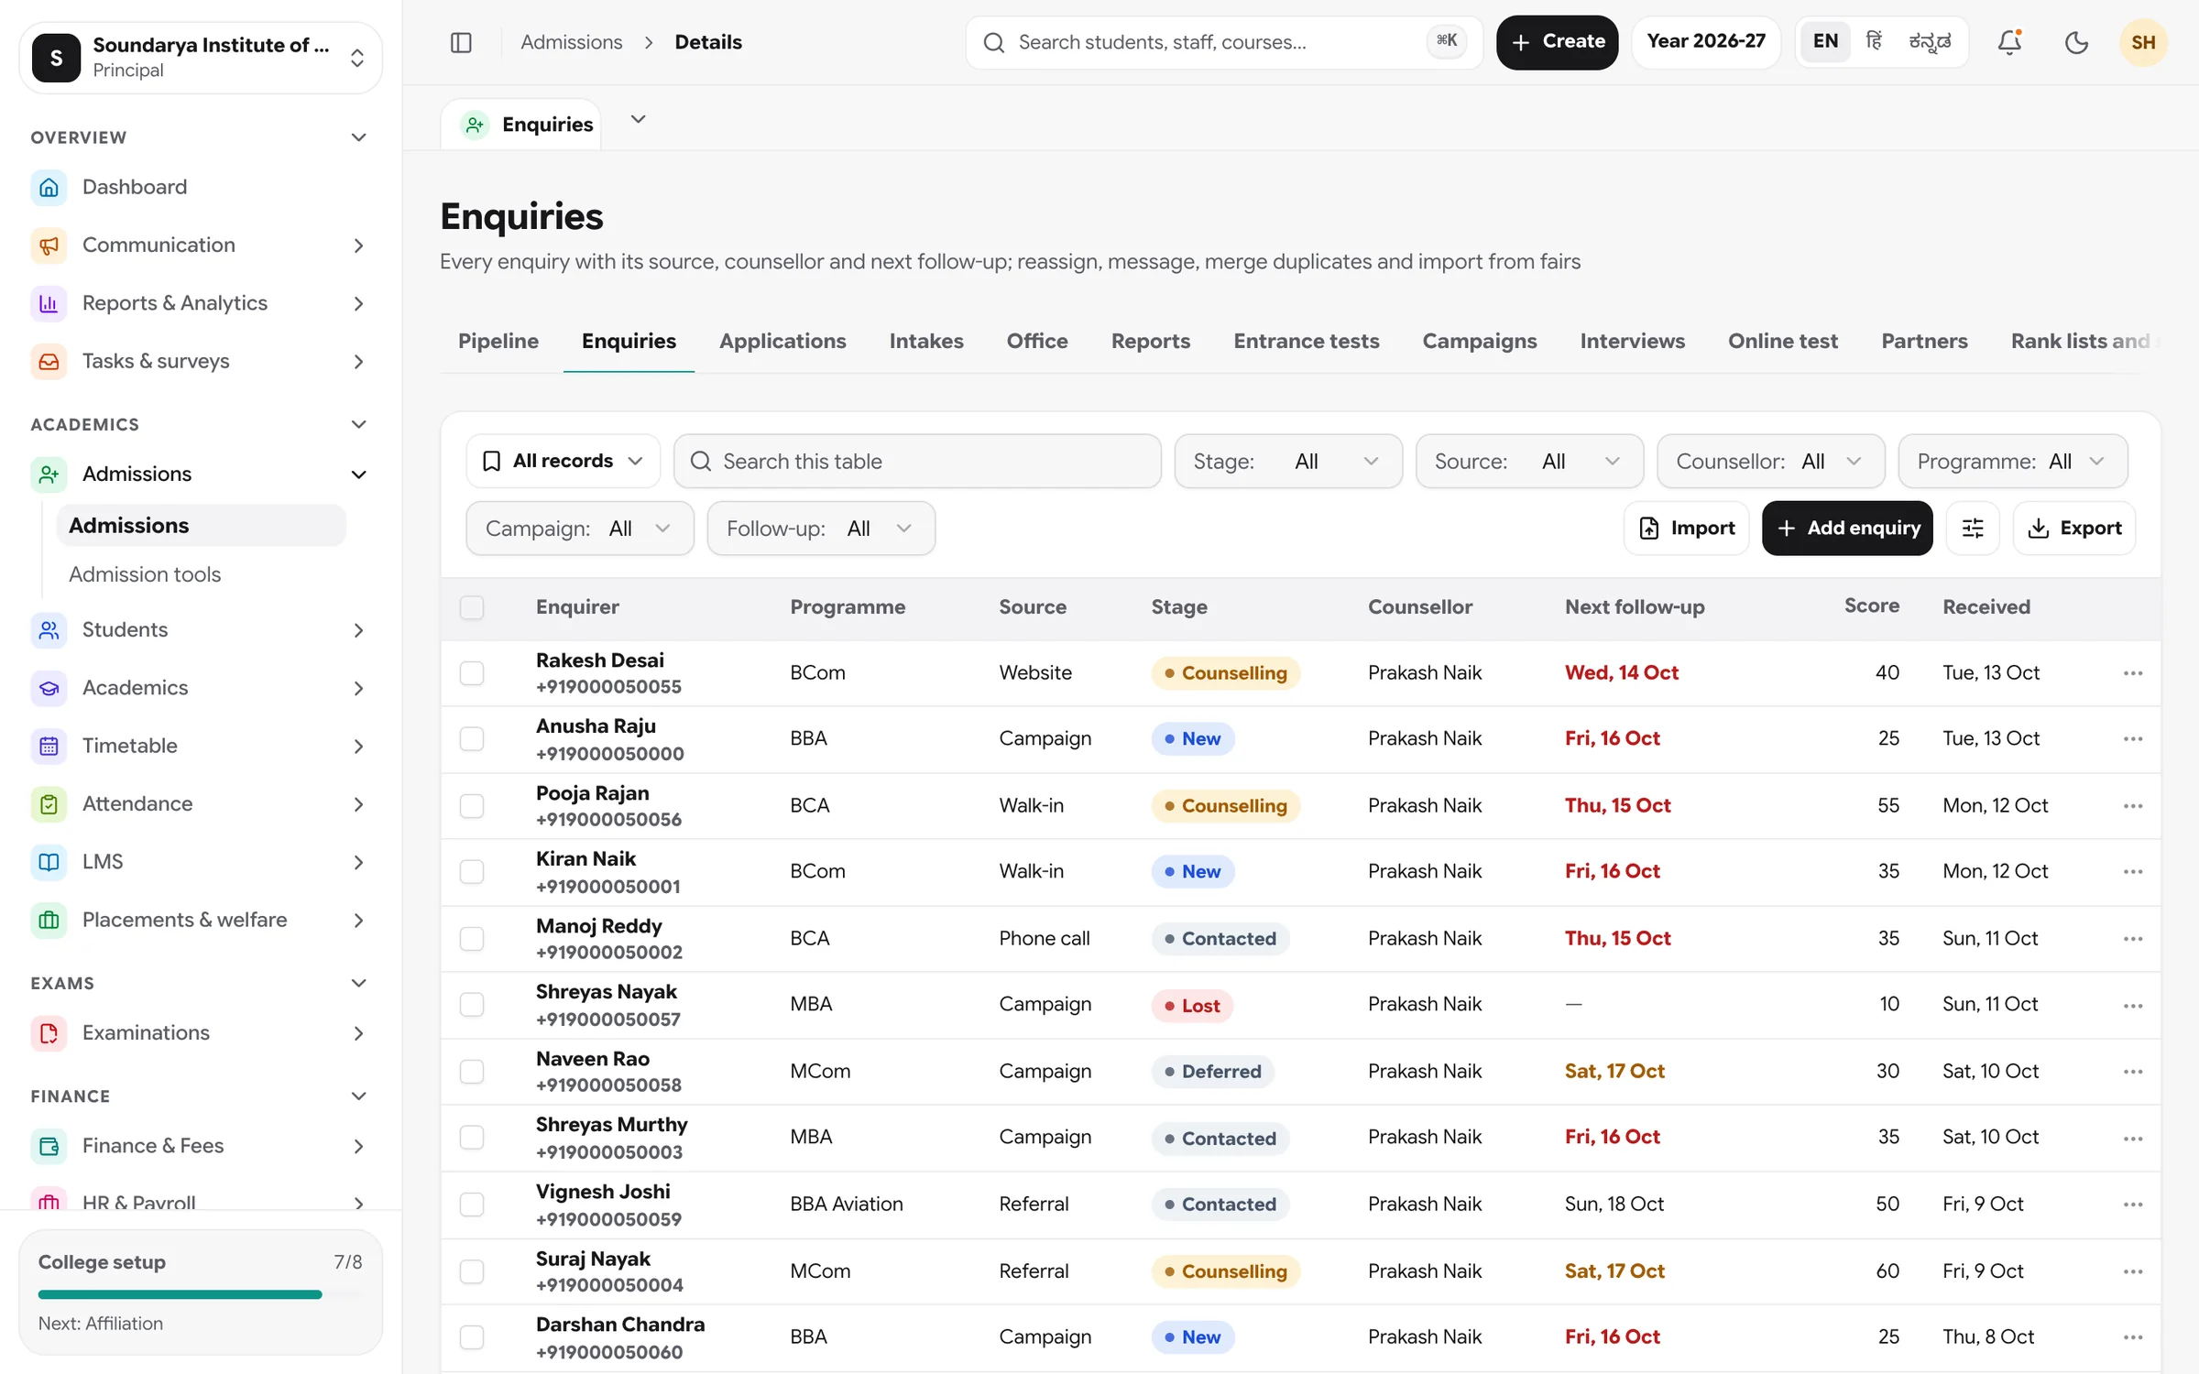The image size is (2199, 1374).
Task: Open the All records view dropdown
Action: pos(563,461)
